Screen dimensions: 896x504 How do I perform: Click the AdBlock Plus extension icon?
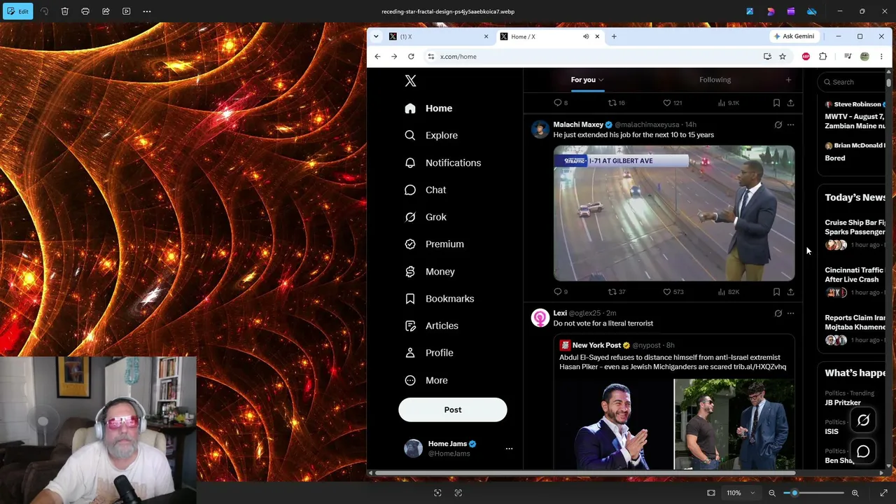(806, 57)
